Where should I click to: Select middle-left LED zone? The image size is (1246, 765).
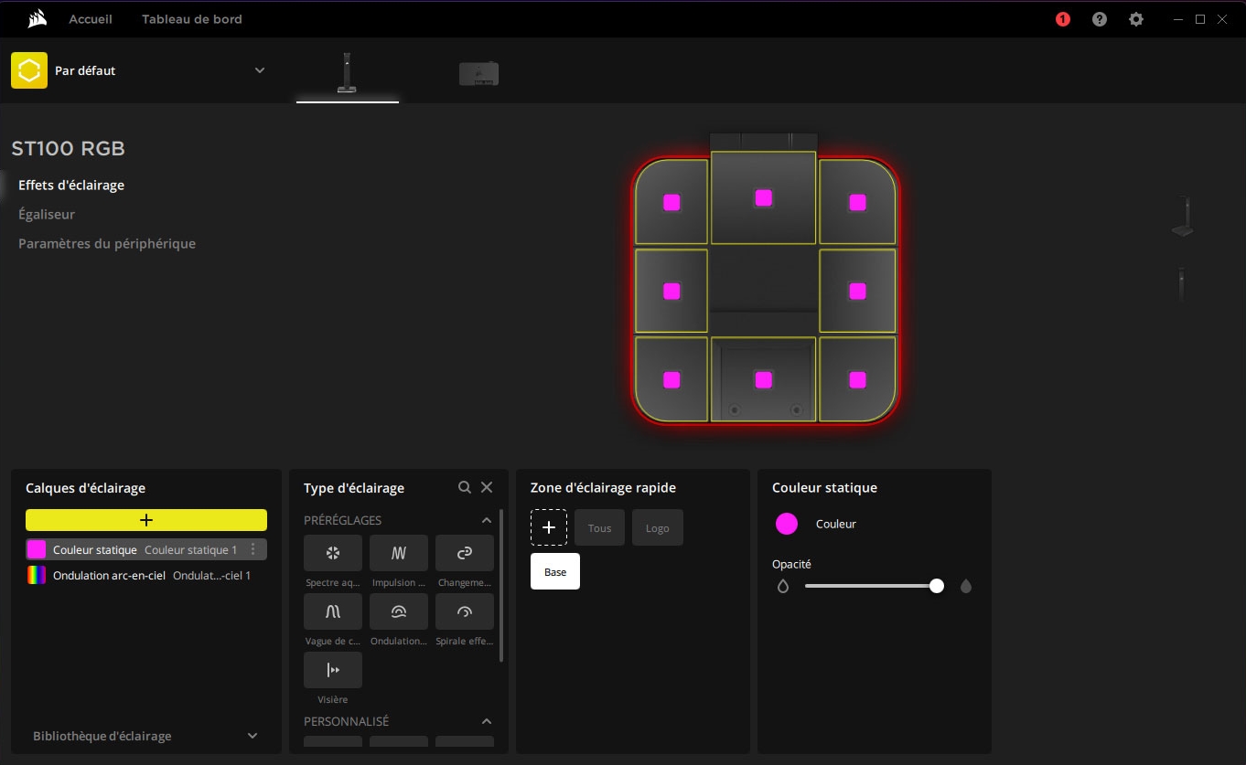(671, 291)
